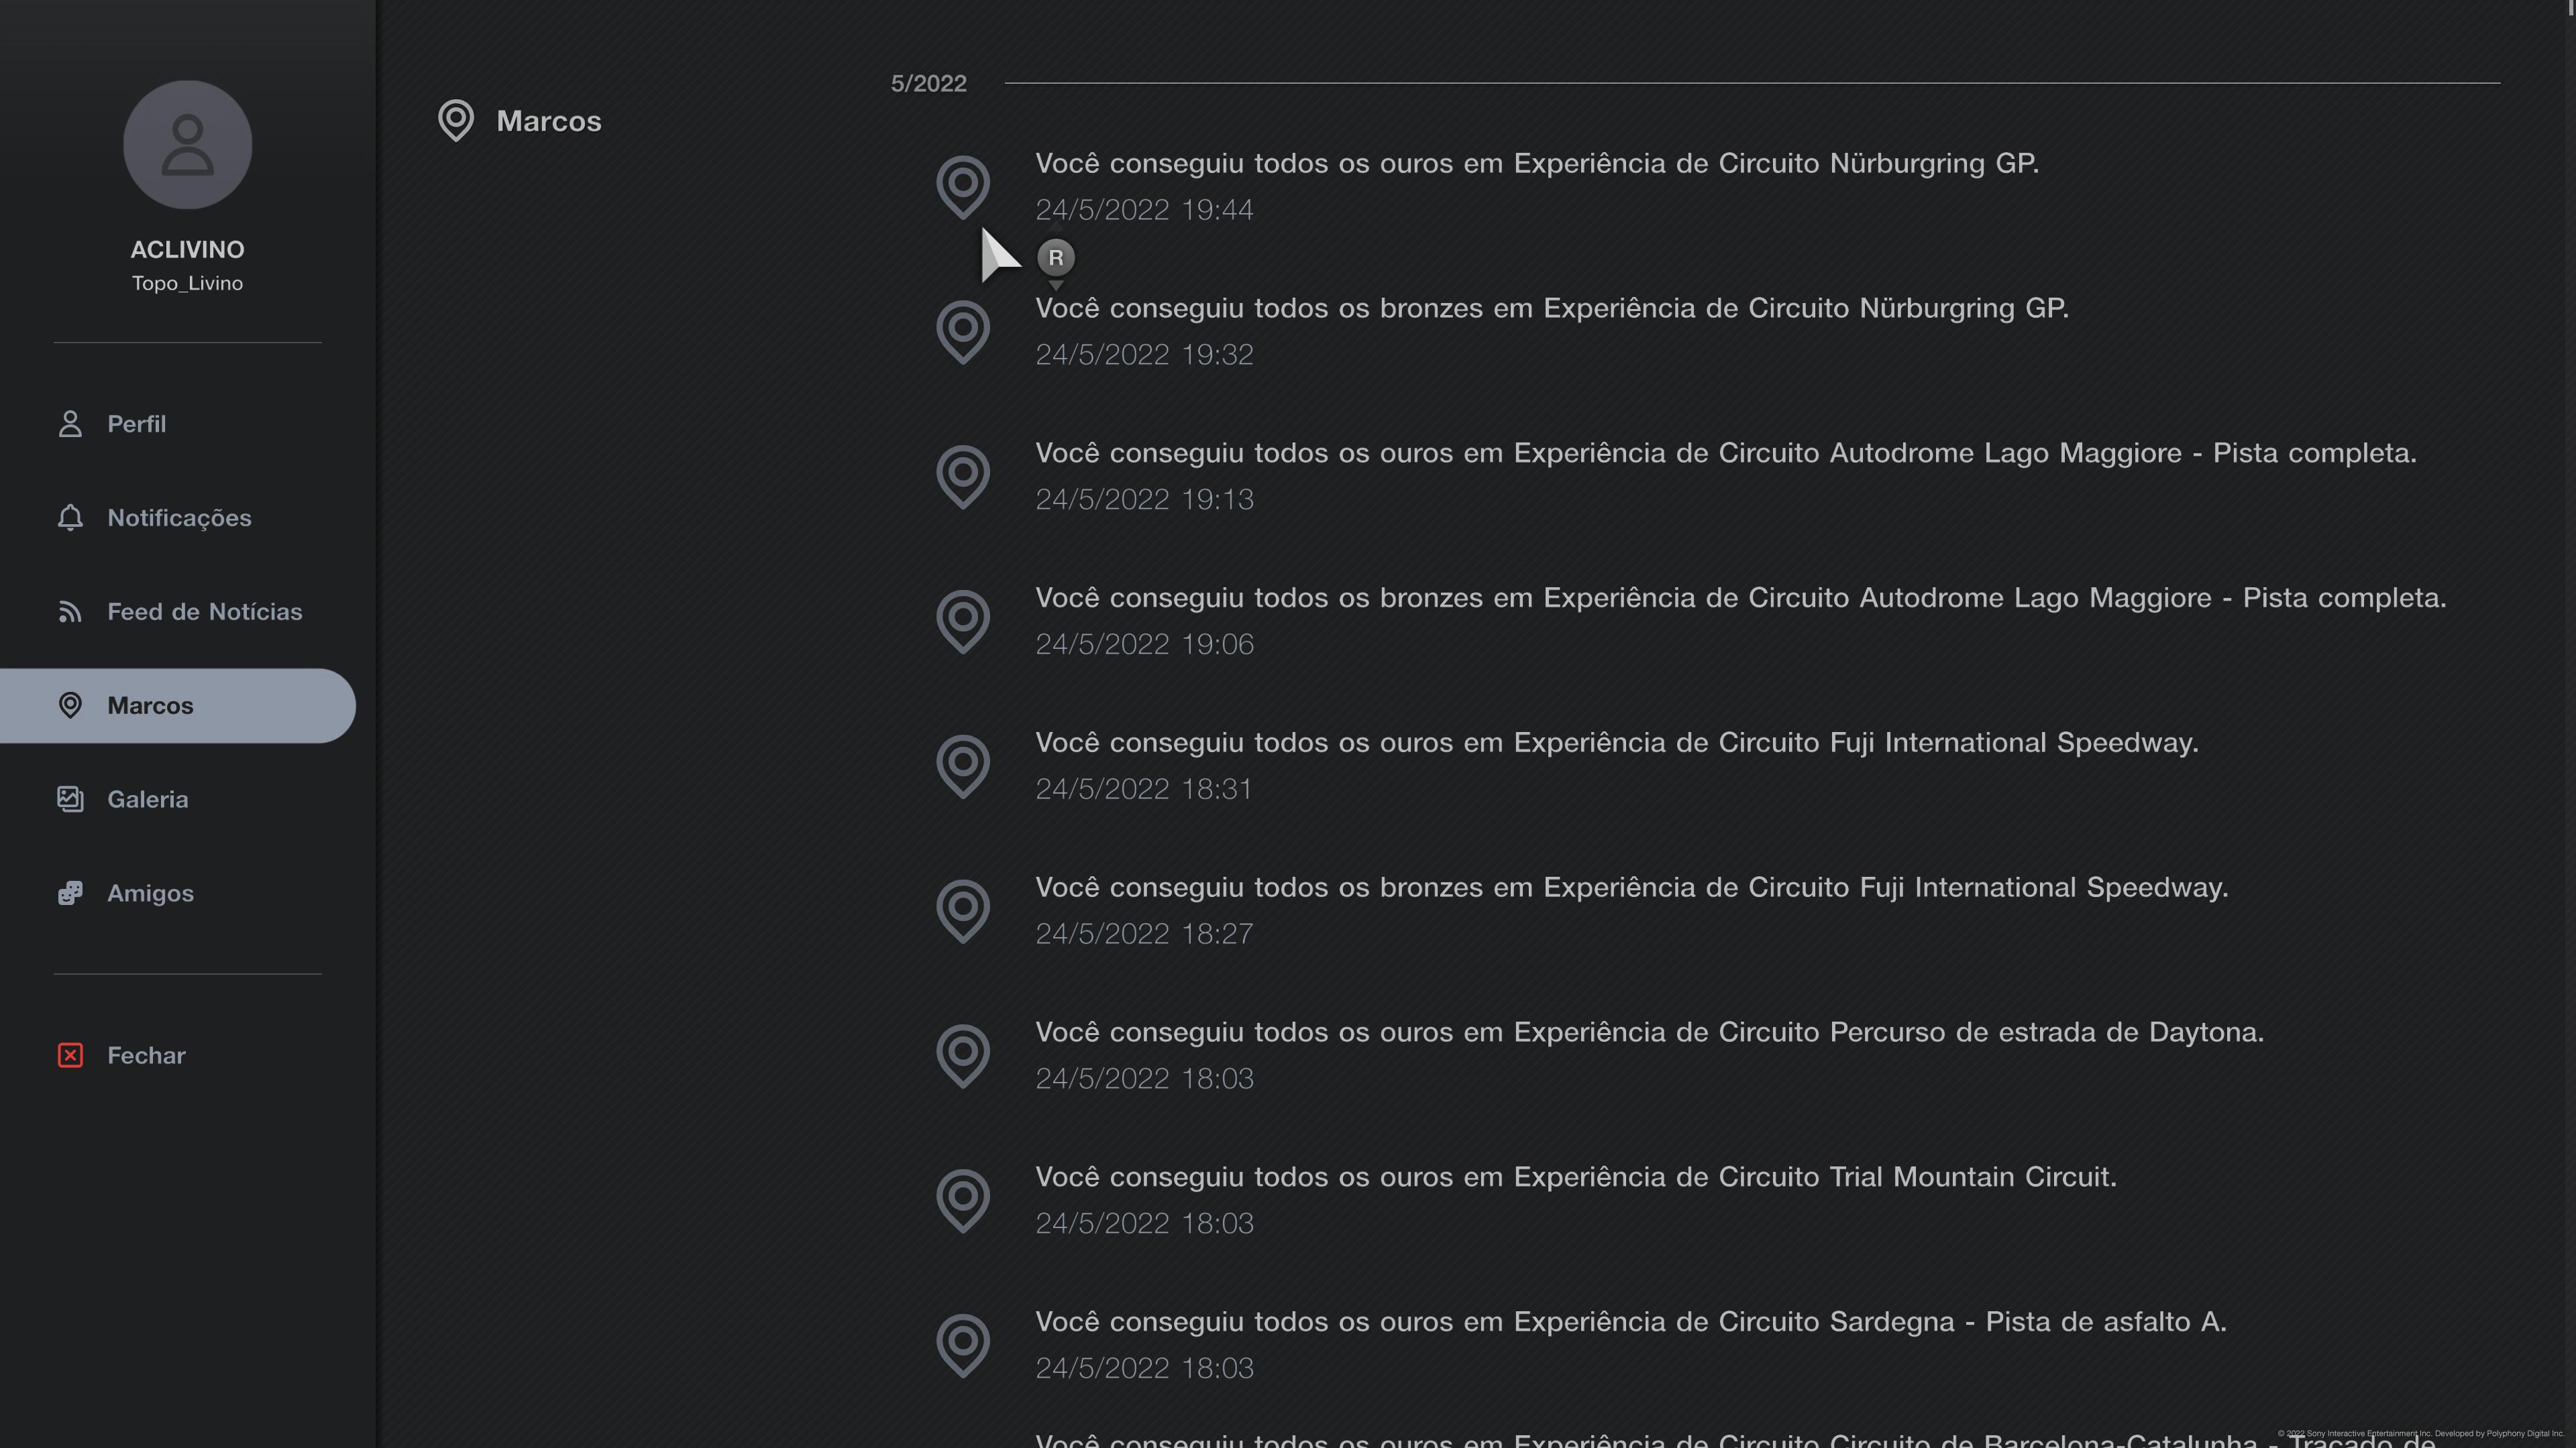
Task: Click pin icon for Sardegna asfalto A milestone
Action: (963, 1346)
